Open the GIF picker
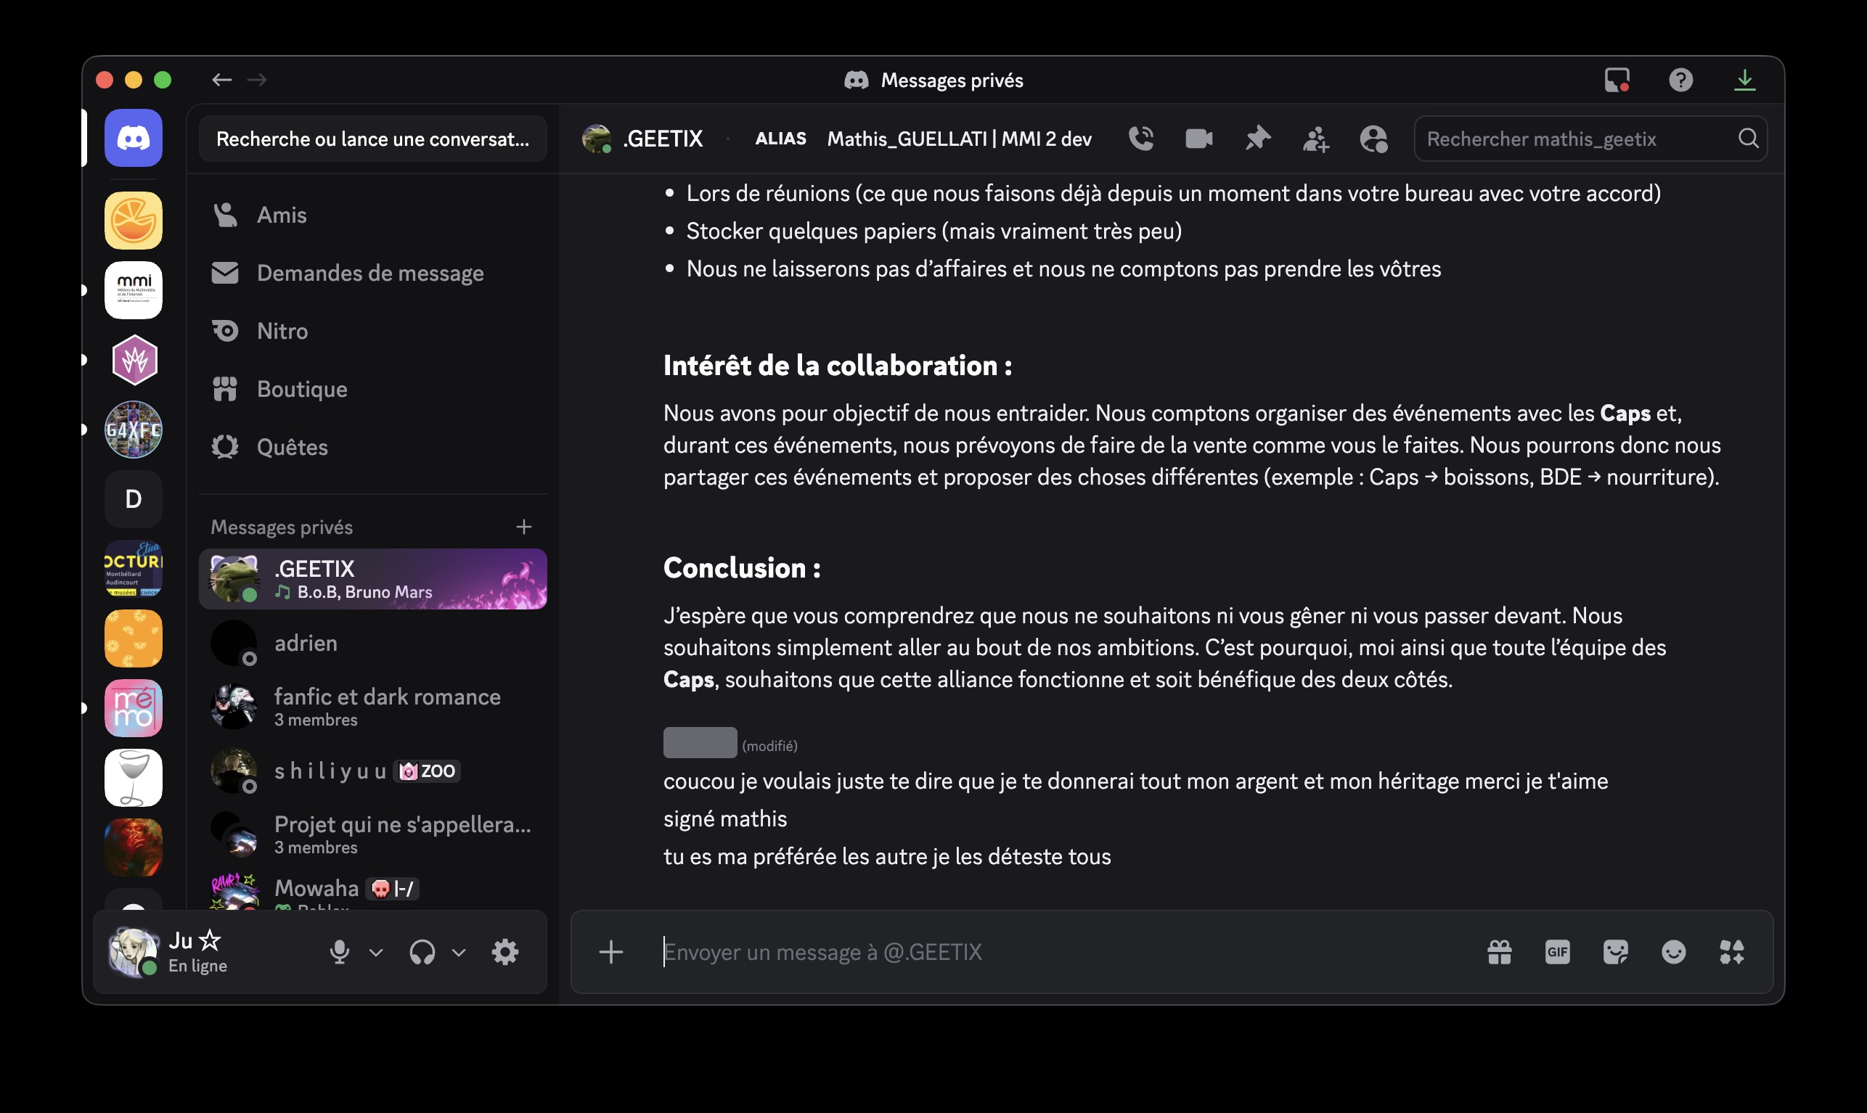 click(1557, 952)
